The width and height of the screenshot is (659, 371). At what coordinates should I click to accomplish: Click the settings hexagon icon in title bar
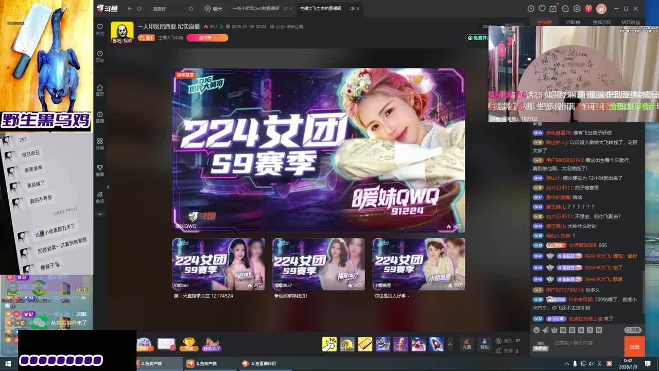pos(577,9)
